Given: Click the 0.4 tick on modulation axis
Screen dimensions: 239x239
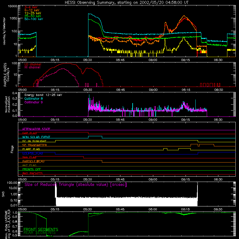Looking at the screenshot, I should (x=15, y=93).
